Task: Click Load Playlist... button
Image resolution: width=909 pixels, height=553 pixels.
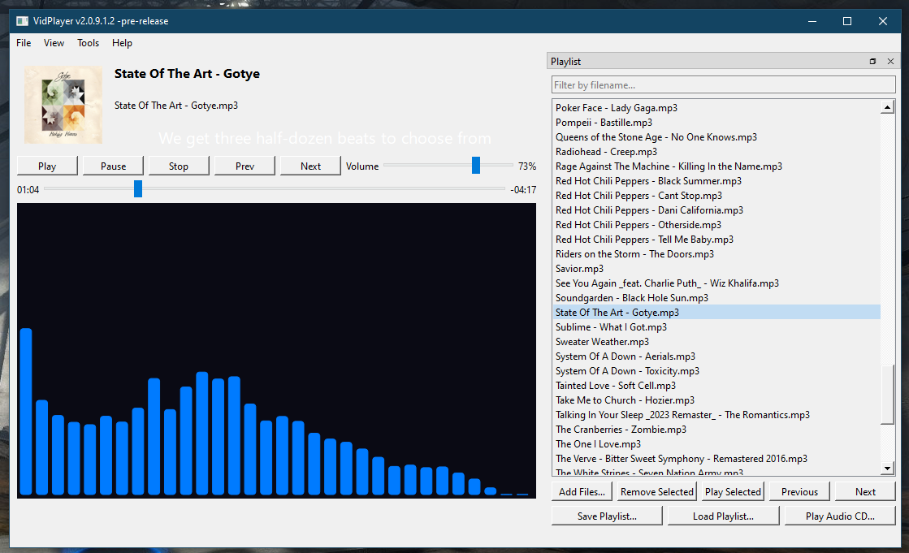Action: [723, 516]
